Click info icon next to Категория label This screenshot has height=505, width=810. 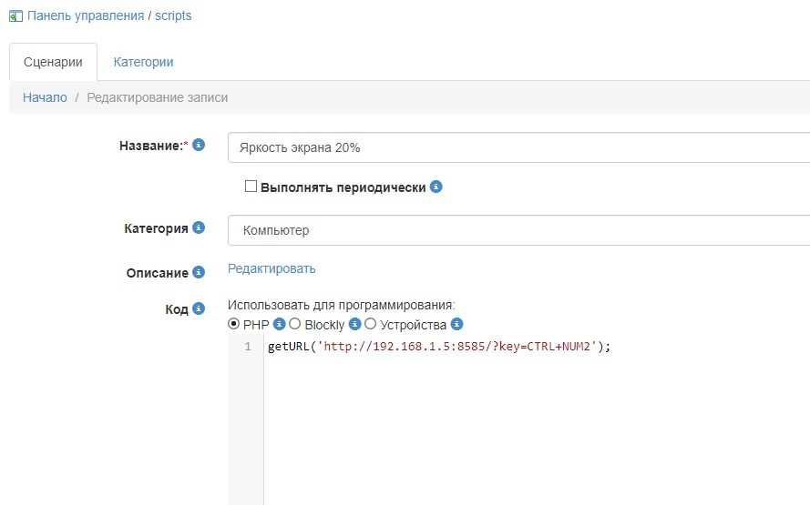pyautogui.click(x=199, y=228)
